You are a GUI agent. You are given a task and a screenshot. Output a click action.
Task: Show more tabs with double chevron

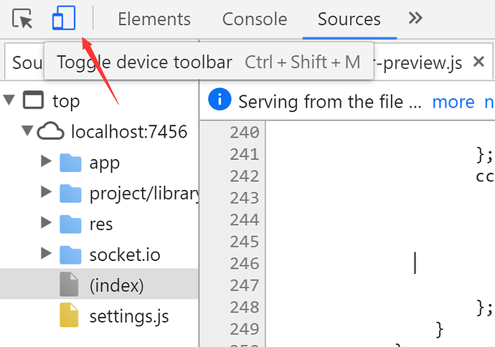(415, 19)
